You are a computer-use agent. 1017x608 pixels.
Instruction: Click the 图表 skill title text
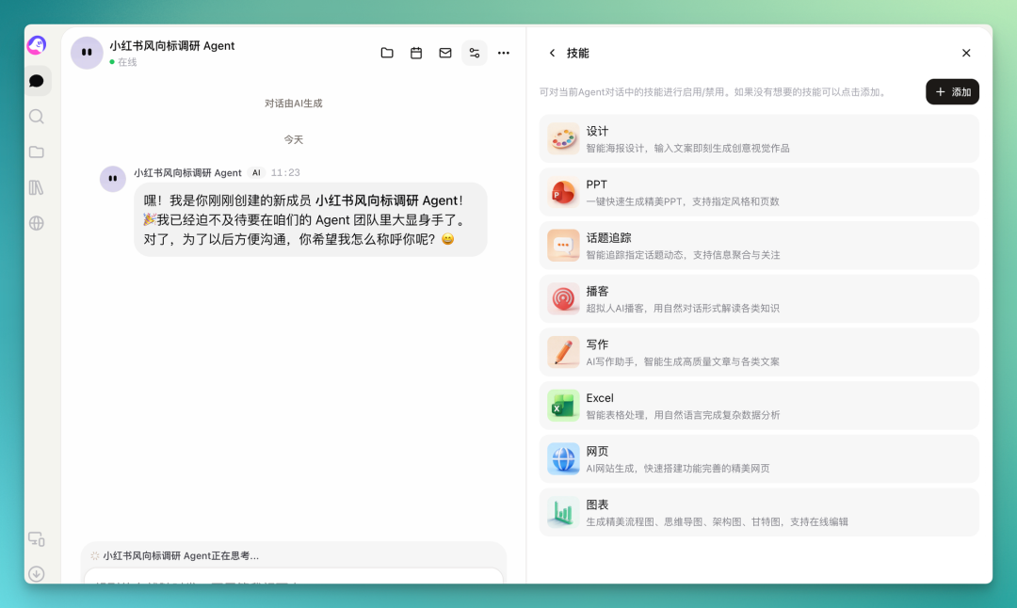click(597, 504)
